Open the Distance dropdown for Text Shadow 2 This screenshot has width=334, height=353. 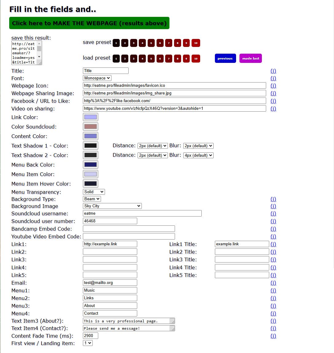pos(152,155)
